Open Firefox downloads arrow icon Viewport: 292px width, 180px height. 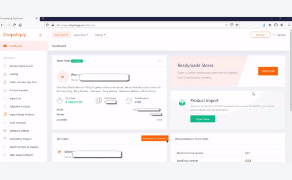[x=264, y=25]
